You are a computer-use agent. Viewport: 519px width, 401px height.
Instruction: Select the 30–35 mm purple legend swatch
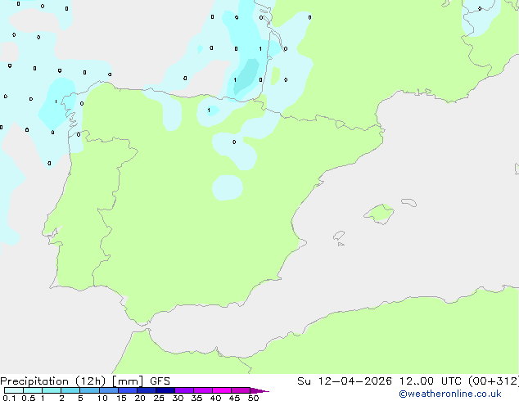coord(184,390)
